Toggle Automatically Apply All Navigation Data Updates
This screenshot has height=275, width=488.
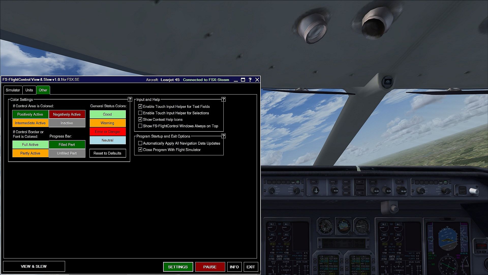tap(140, 143)
